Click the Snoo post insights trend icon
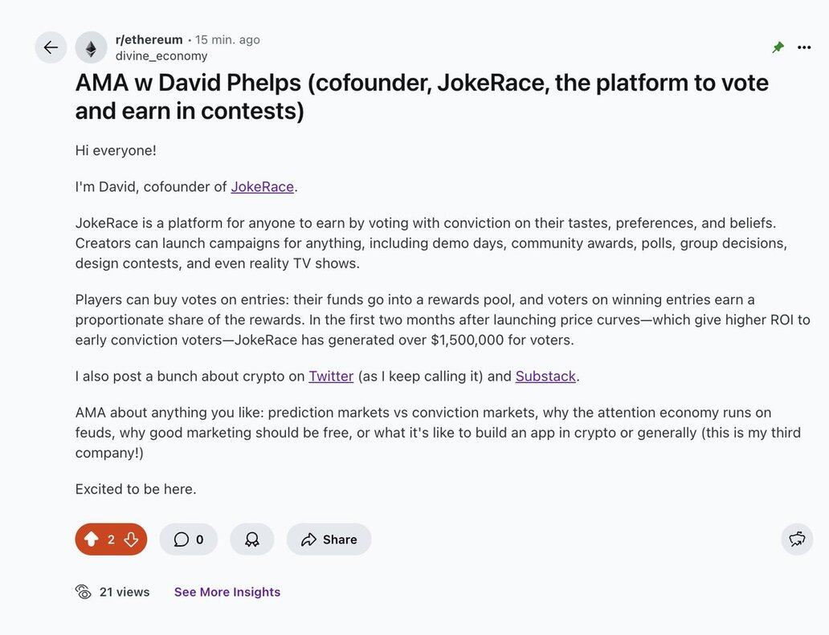829x635 pixels. coord(797,539)
